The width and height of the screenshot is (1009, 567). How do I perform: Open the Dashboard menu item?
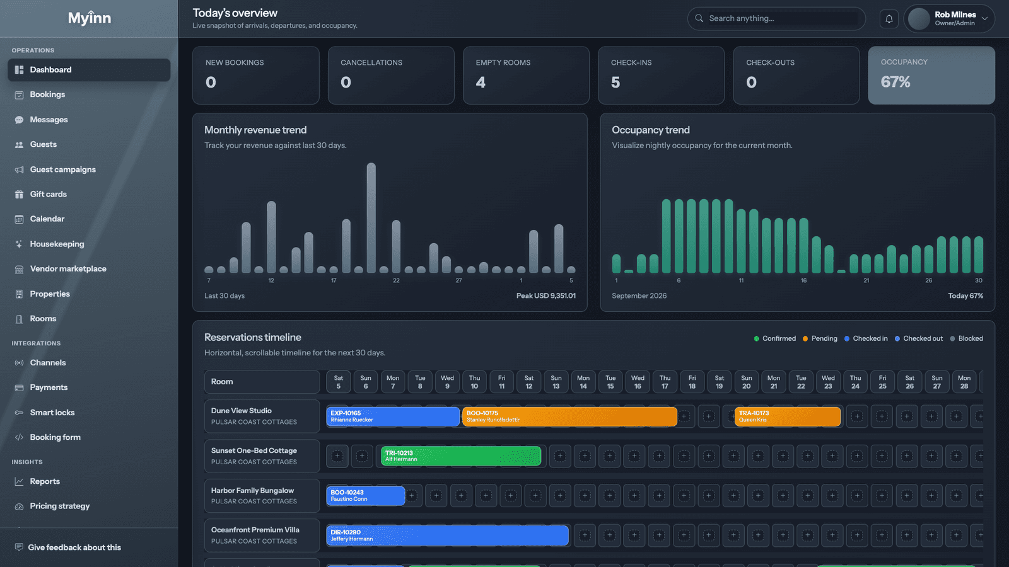(89, 70)
